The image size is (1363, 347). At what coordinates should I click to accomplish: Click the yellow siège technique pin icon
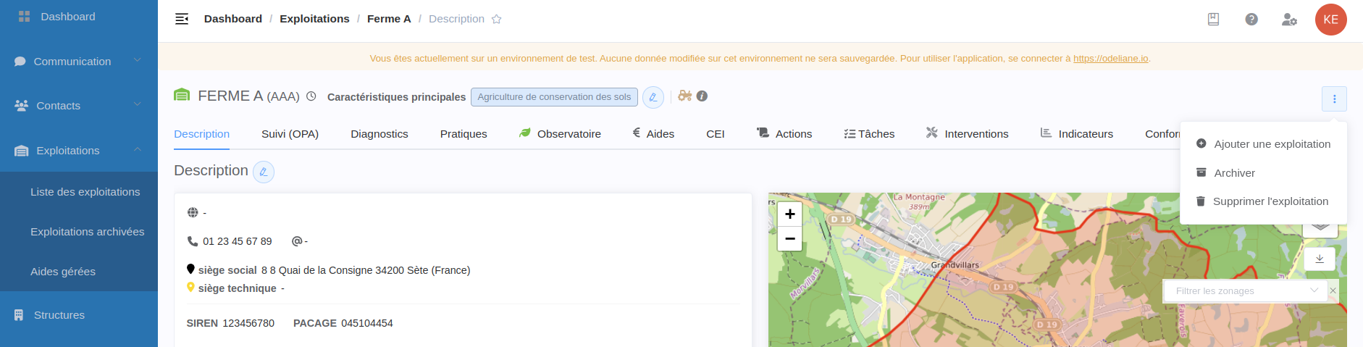point(190,287)
